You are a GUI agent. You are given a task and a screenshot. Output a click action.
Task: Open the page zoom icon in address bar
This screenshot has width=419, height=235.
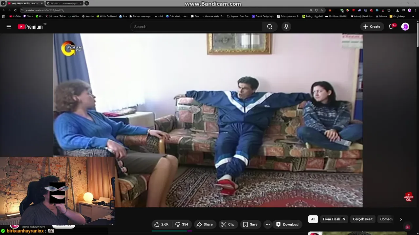pos(311,10)
